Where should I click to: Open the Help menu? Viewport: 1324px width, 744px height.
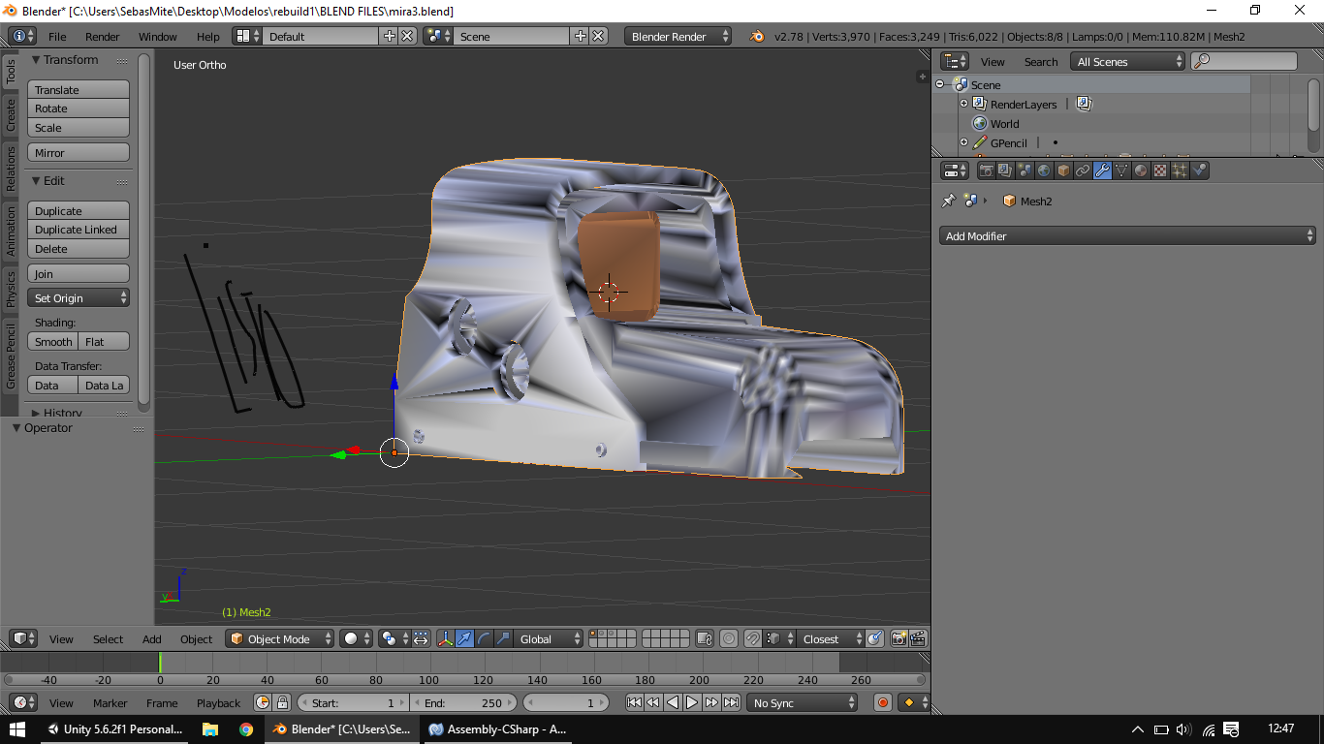coord(208,36)
